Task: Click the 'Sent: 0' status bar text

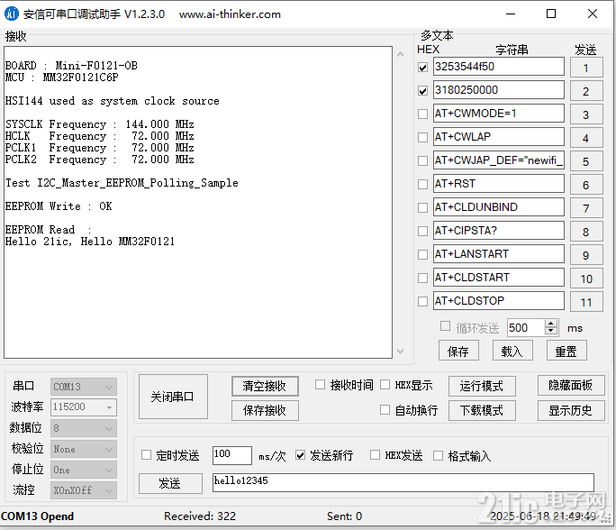Action: [344, 516]
